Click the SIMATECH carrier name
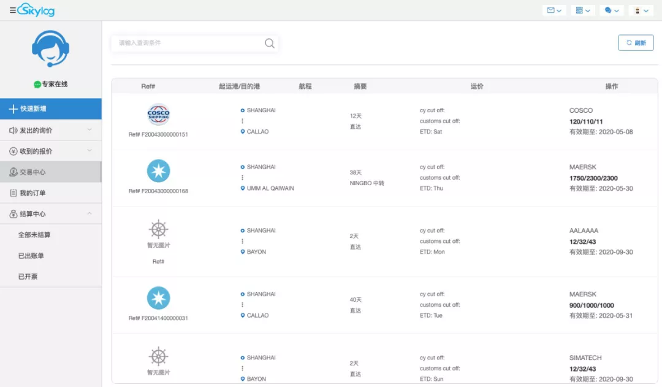 585,358
